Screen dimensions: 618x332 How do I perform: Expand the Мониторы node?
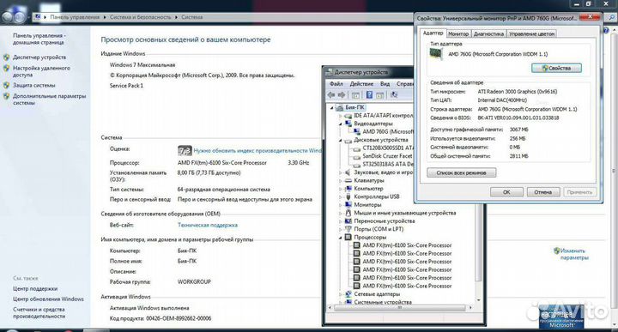point(341,205)
